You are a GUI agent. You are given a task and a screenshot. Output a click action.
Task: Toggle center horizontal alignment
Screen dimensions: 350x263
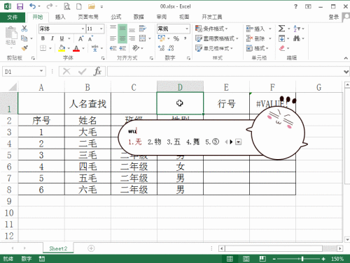point(122,38)
